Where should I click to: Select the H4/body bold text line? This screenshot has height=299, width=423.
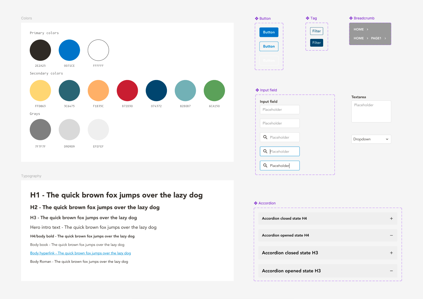82,236
